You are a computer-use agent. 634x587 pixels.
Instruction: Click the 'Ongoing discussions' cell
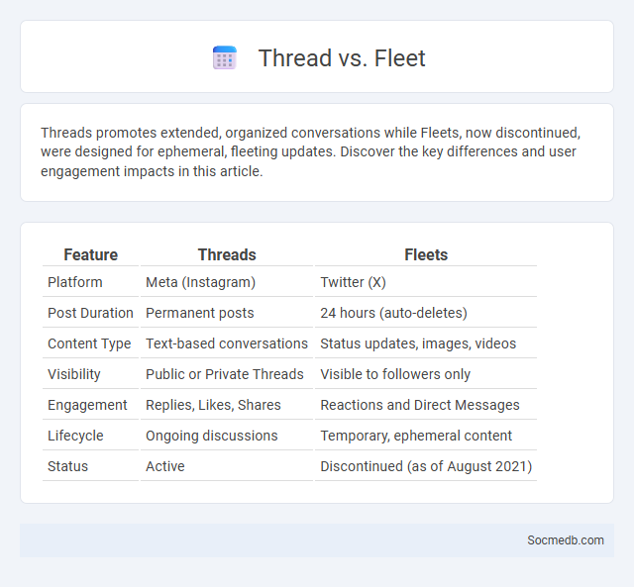point(227,436)
